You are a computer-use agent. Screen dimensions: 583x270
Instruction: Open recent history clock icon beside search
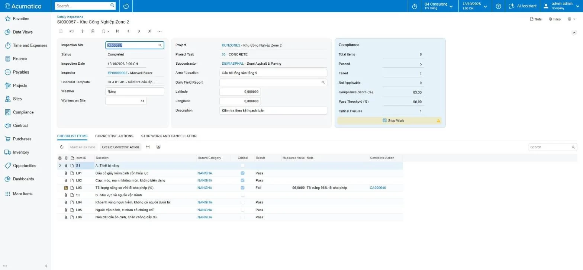(126, 6)
